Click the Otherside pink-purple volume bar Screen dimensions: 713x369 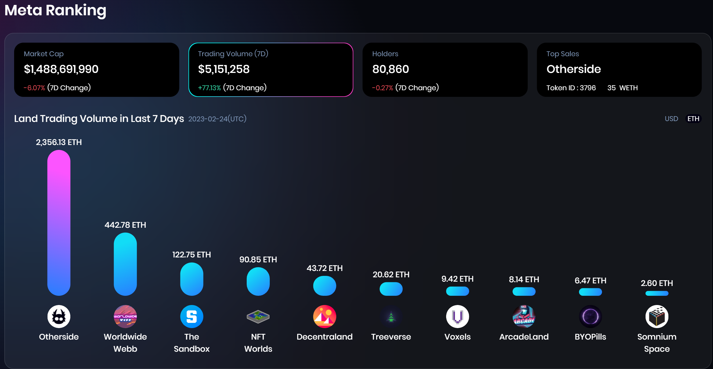[59, 223]
